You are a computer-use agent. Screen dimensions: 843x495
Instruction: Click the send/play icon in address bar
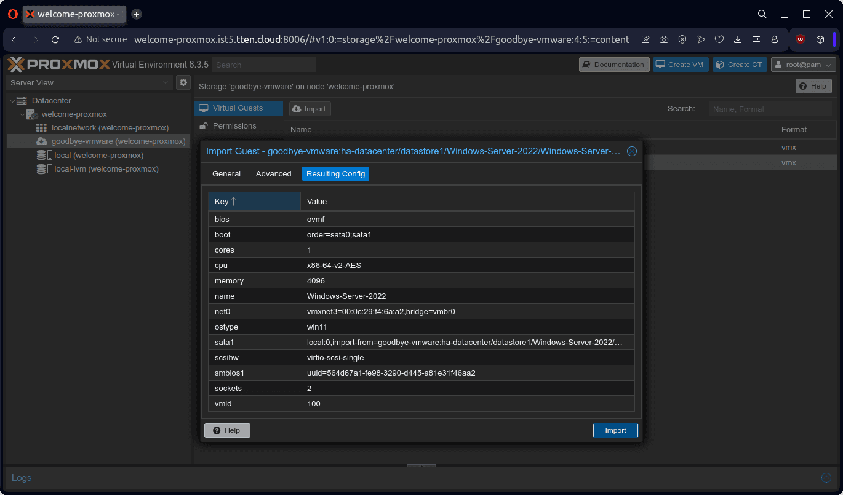pos(701,39)
